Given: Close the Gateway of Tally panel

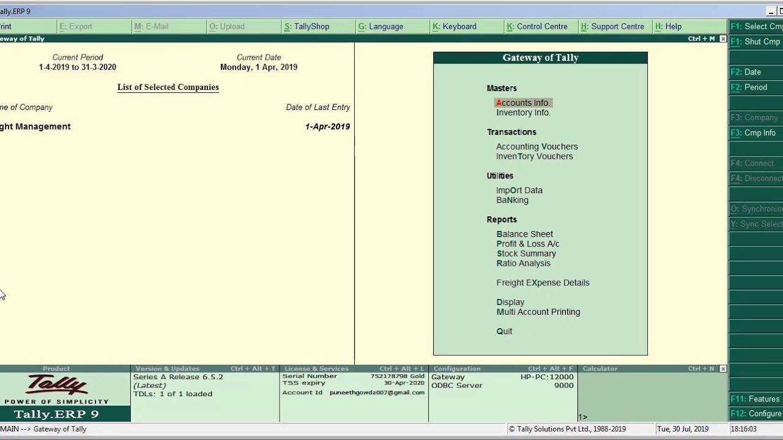Looking at the screenshot, I should click(723, 38).
